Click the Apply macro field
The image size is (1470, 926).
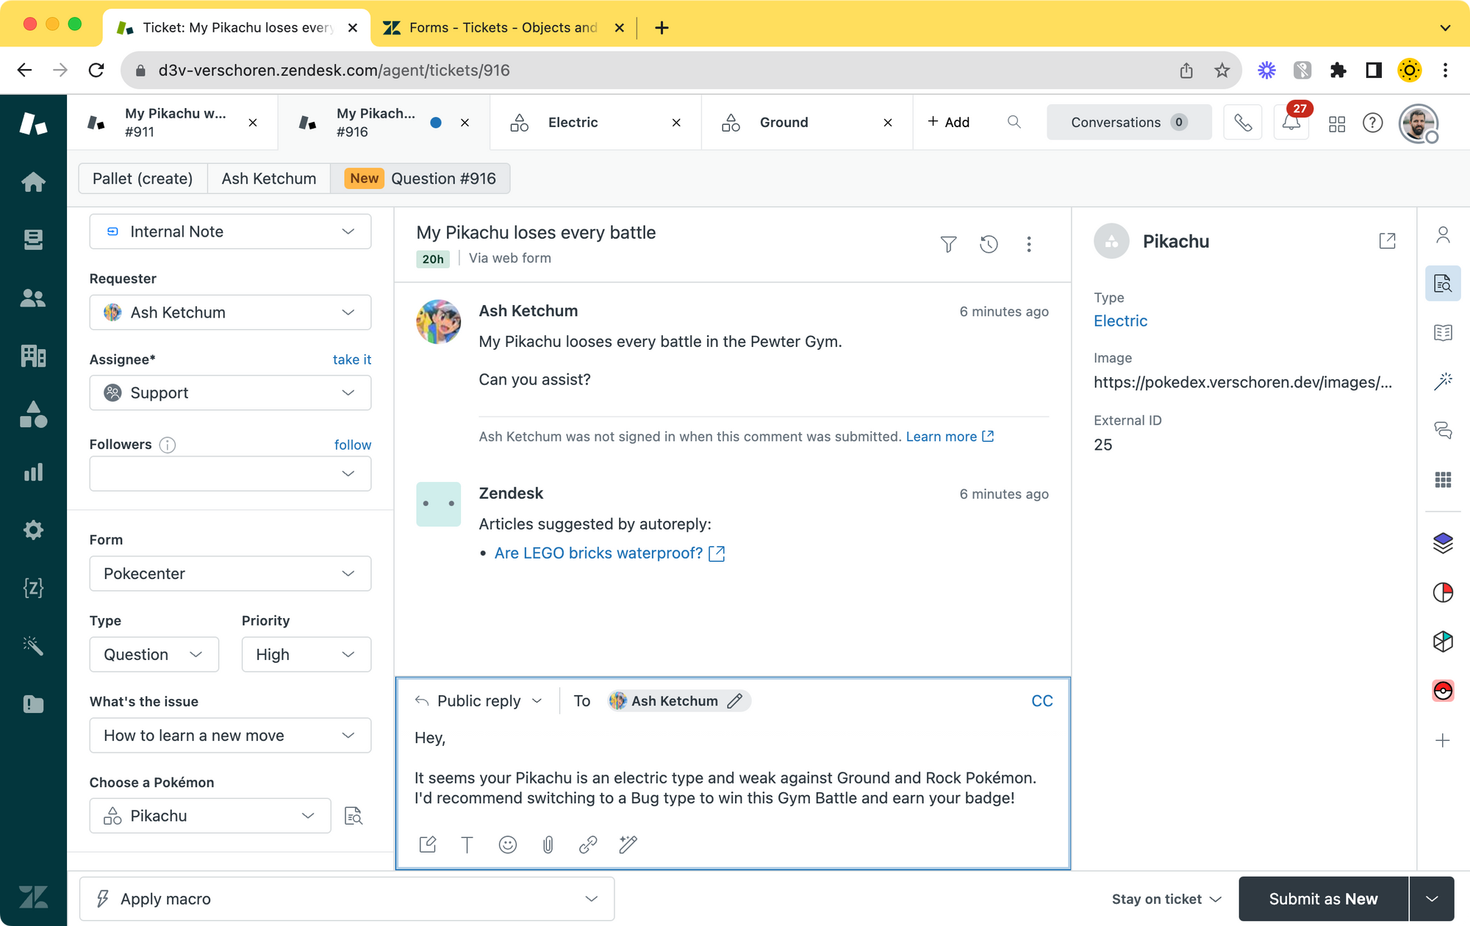point(346,899)
